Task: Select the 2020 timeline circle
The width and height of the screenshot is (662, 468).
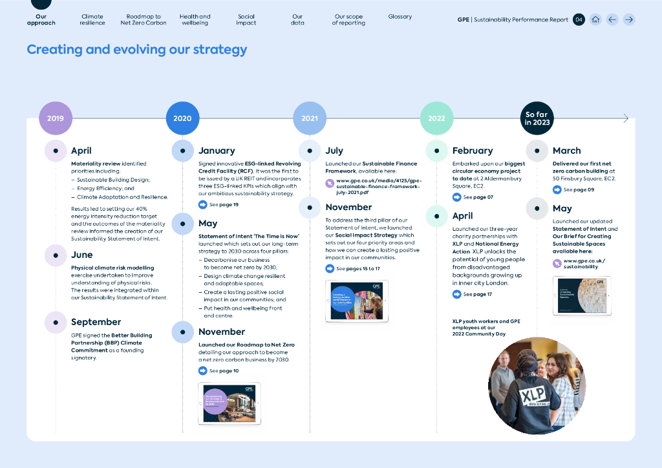Action: (x=183, y=118)
